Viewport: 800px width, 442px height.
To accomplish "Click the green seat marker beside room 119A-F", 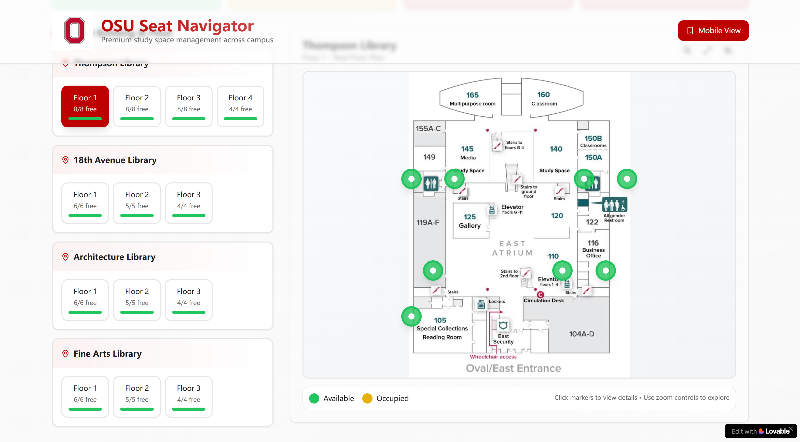I will click(x=433, y=270).
